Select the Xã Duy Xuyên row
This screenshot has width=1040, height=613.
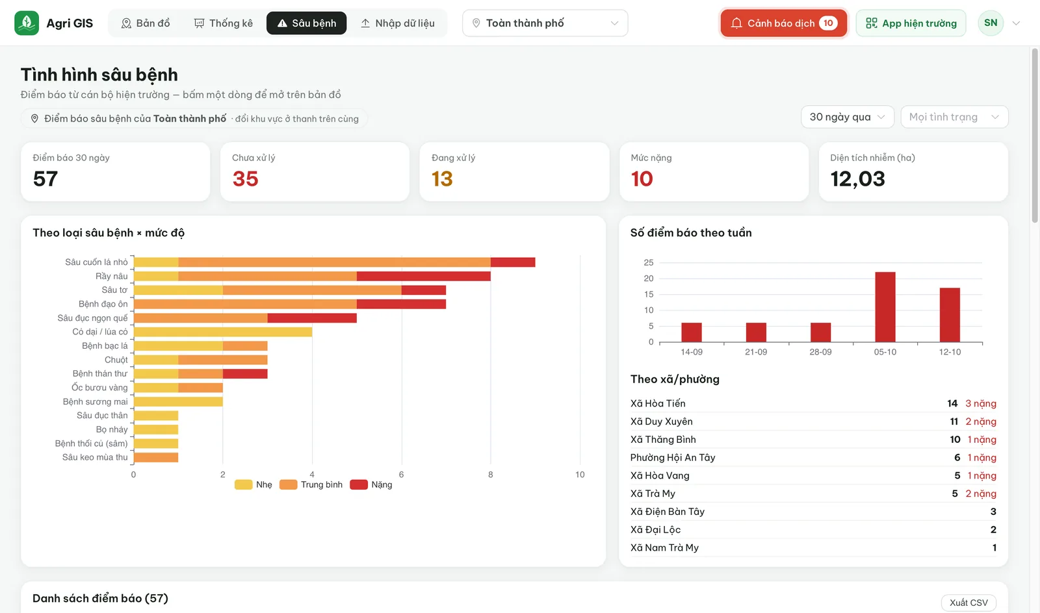(813, 421)
